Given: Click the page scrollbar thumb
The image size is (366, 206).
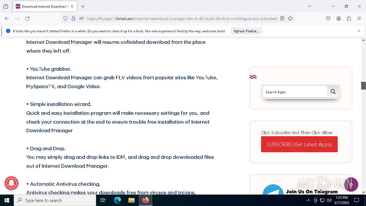Looking at the screenshot, I should click(363, 86).
